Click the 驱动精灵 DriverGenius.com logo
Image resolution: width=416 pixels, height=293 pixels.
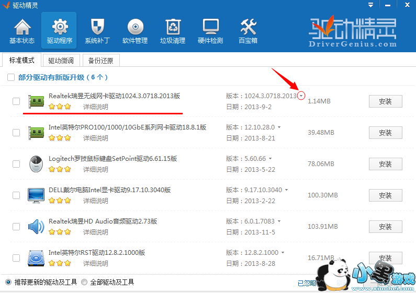click(x=353, y=31)
